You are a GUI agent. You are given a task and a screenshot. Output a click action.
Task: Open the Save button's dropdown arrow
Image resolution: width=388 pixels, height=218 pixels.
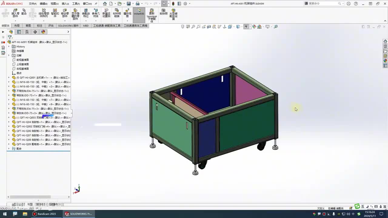(x=133, y=4)
